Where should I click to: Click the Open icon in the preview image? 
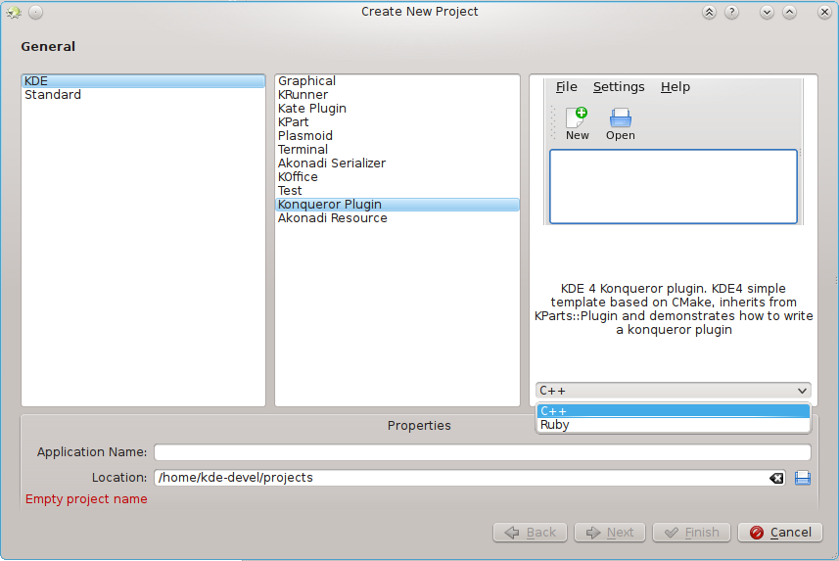(x=621, y=124)
